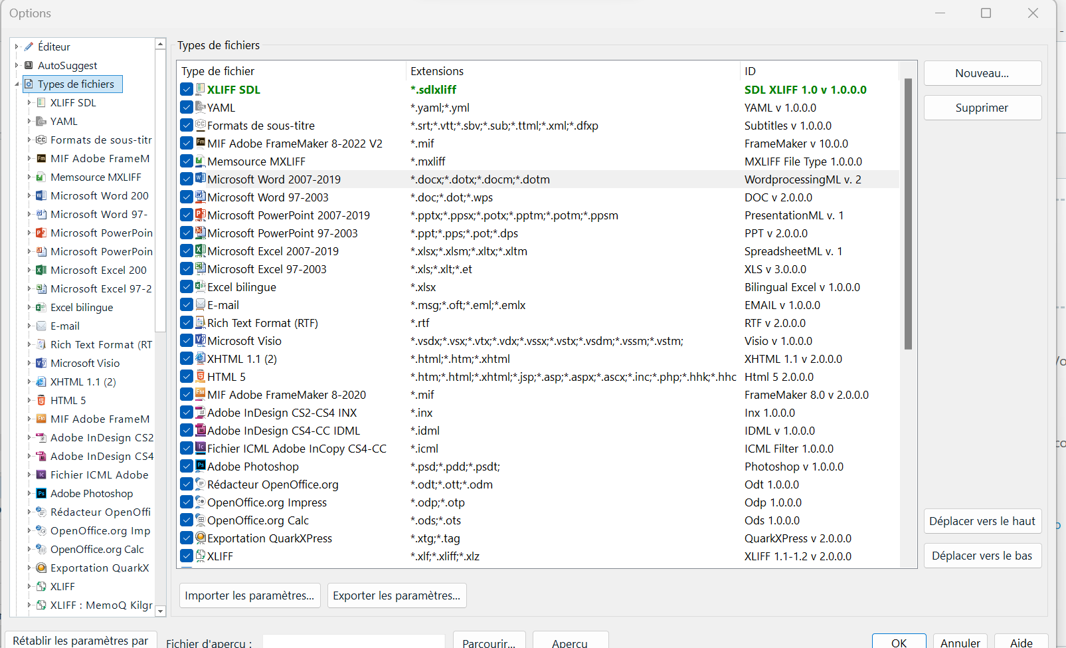Select Microsoft Excel 97-2 tree entry
Image resolution: width=1066 pixels, height=648 pixels.
point(101,288)
